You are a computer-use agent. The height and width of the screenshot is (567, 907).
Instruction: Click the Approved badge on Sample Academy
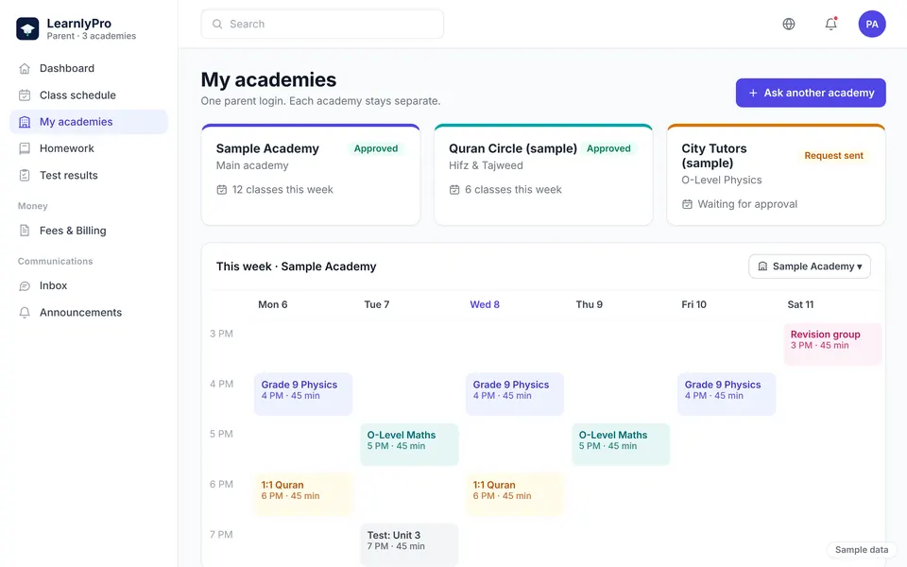[x=376, y=148]
